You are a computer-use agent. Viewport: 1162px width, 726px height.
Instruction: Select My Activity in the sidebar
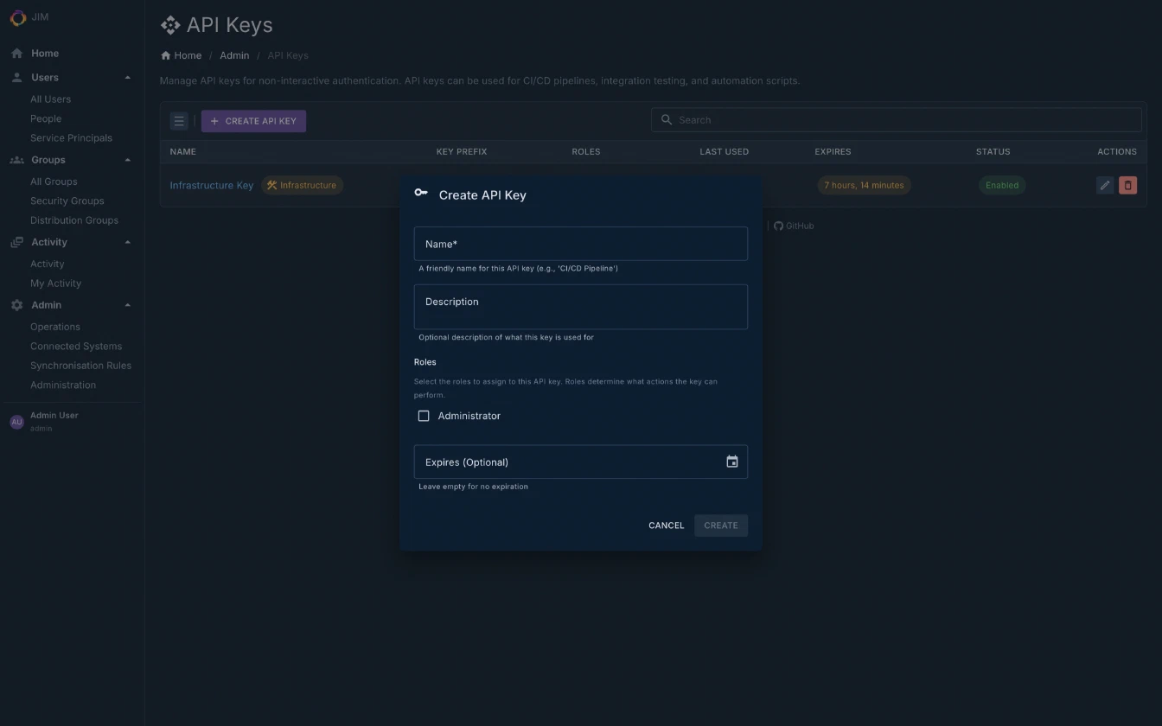click(55, 283)
